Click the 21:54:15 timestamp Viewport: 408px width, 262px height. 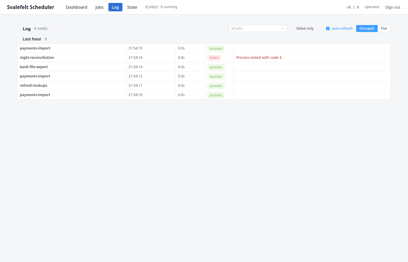click(x=136, y=48)
